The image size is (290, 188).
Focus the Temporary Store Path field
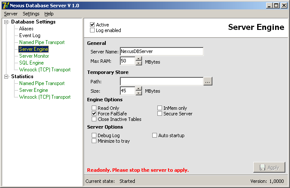pyautogui.click(x=162, y=81)
